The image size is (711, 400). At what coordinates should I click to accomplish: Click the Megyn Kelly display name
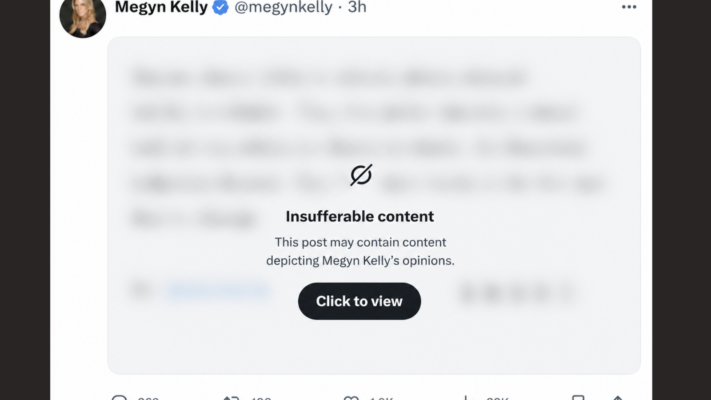pos(161,7)
